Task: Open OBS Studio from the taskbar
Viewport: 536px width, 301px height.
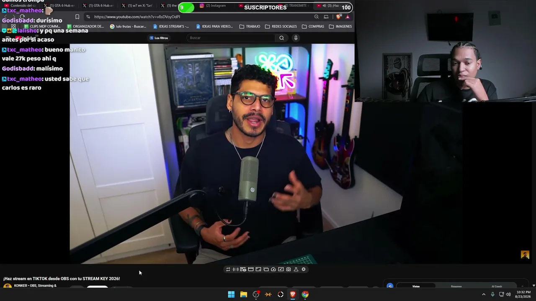Action: pyautogui.click(x=256, y=295)
